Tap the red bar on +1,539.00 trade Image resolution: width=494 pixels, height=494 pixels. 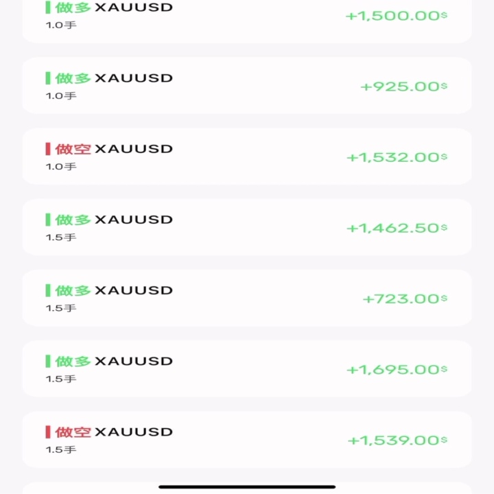[x=48, y=432]
